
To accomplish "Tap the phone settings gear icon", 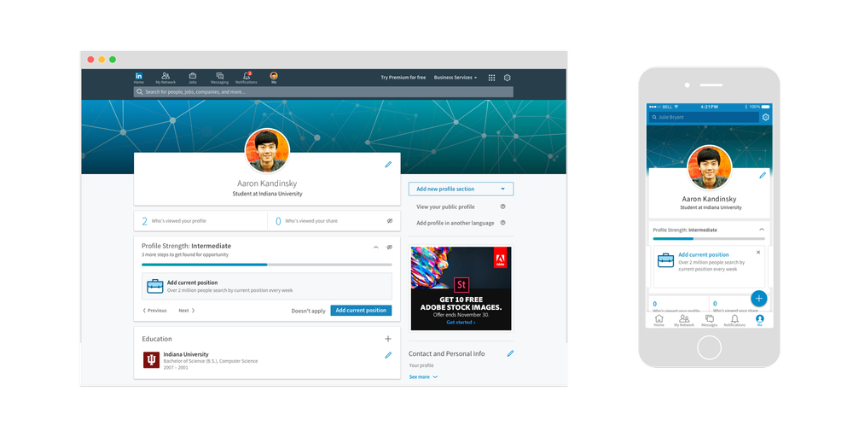I will pyautogui.click(x=765, y=117).
